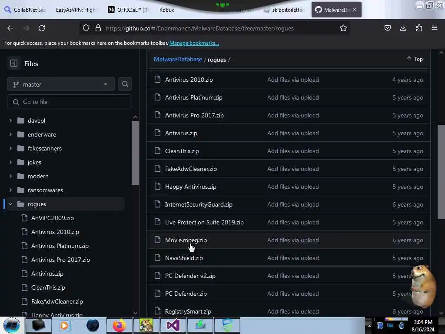Viewport: 445px width, 334px height.
Task: Select Antivirus Platinum.zip in the tree
Action: pos(60,246)
